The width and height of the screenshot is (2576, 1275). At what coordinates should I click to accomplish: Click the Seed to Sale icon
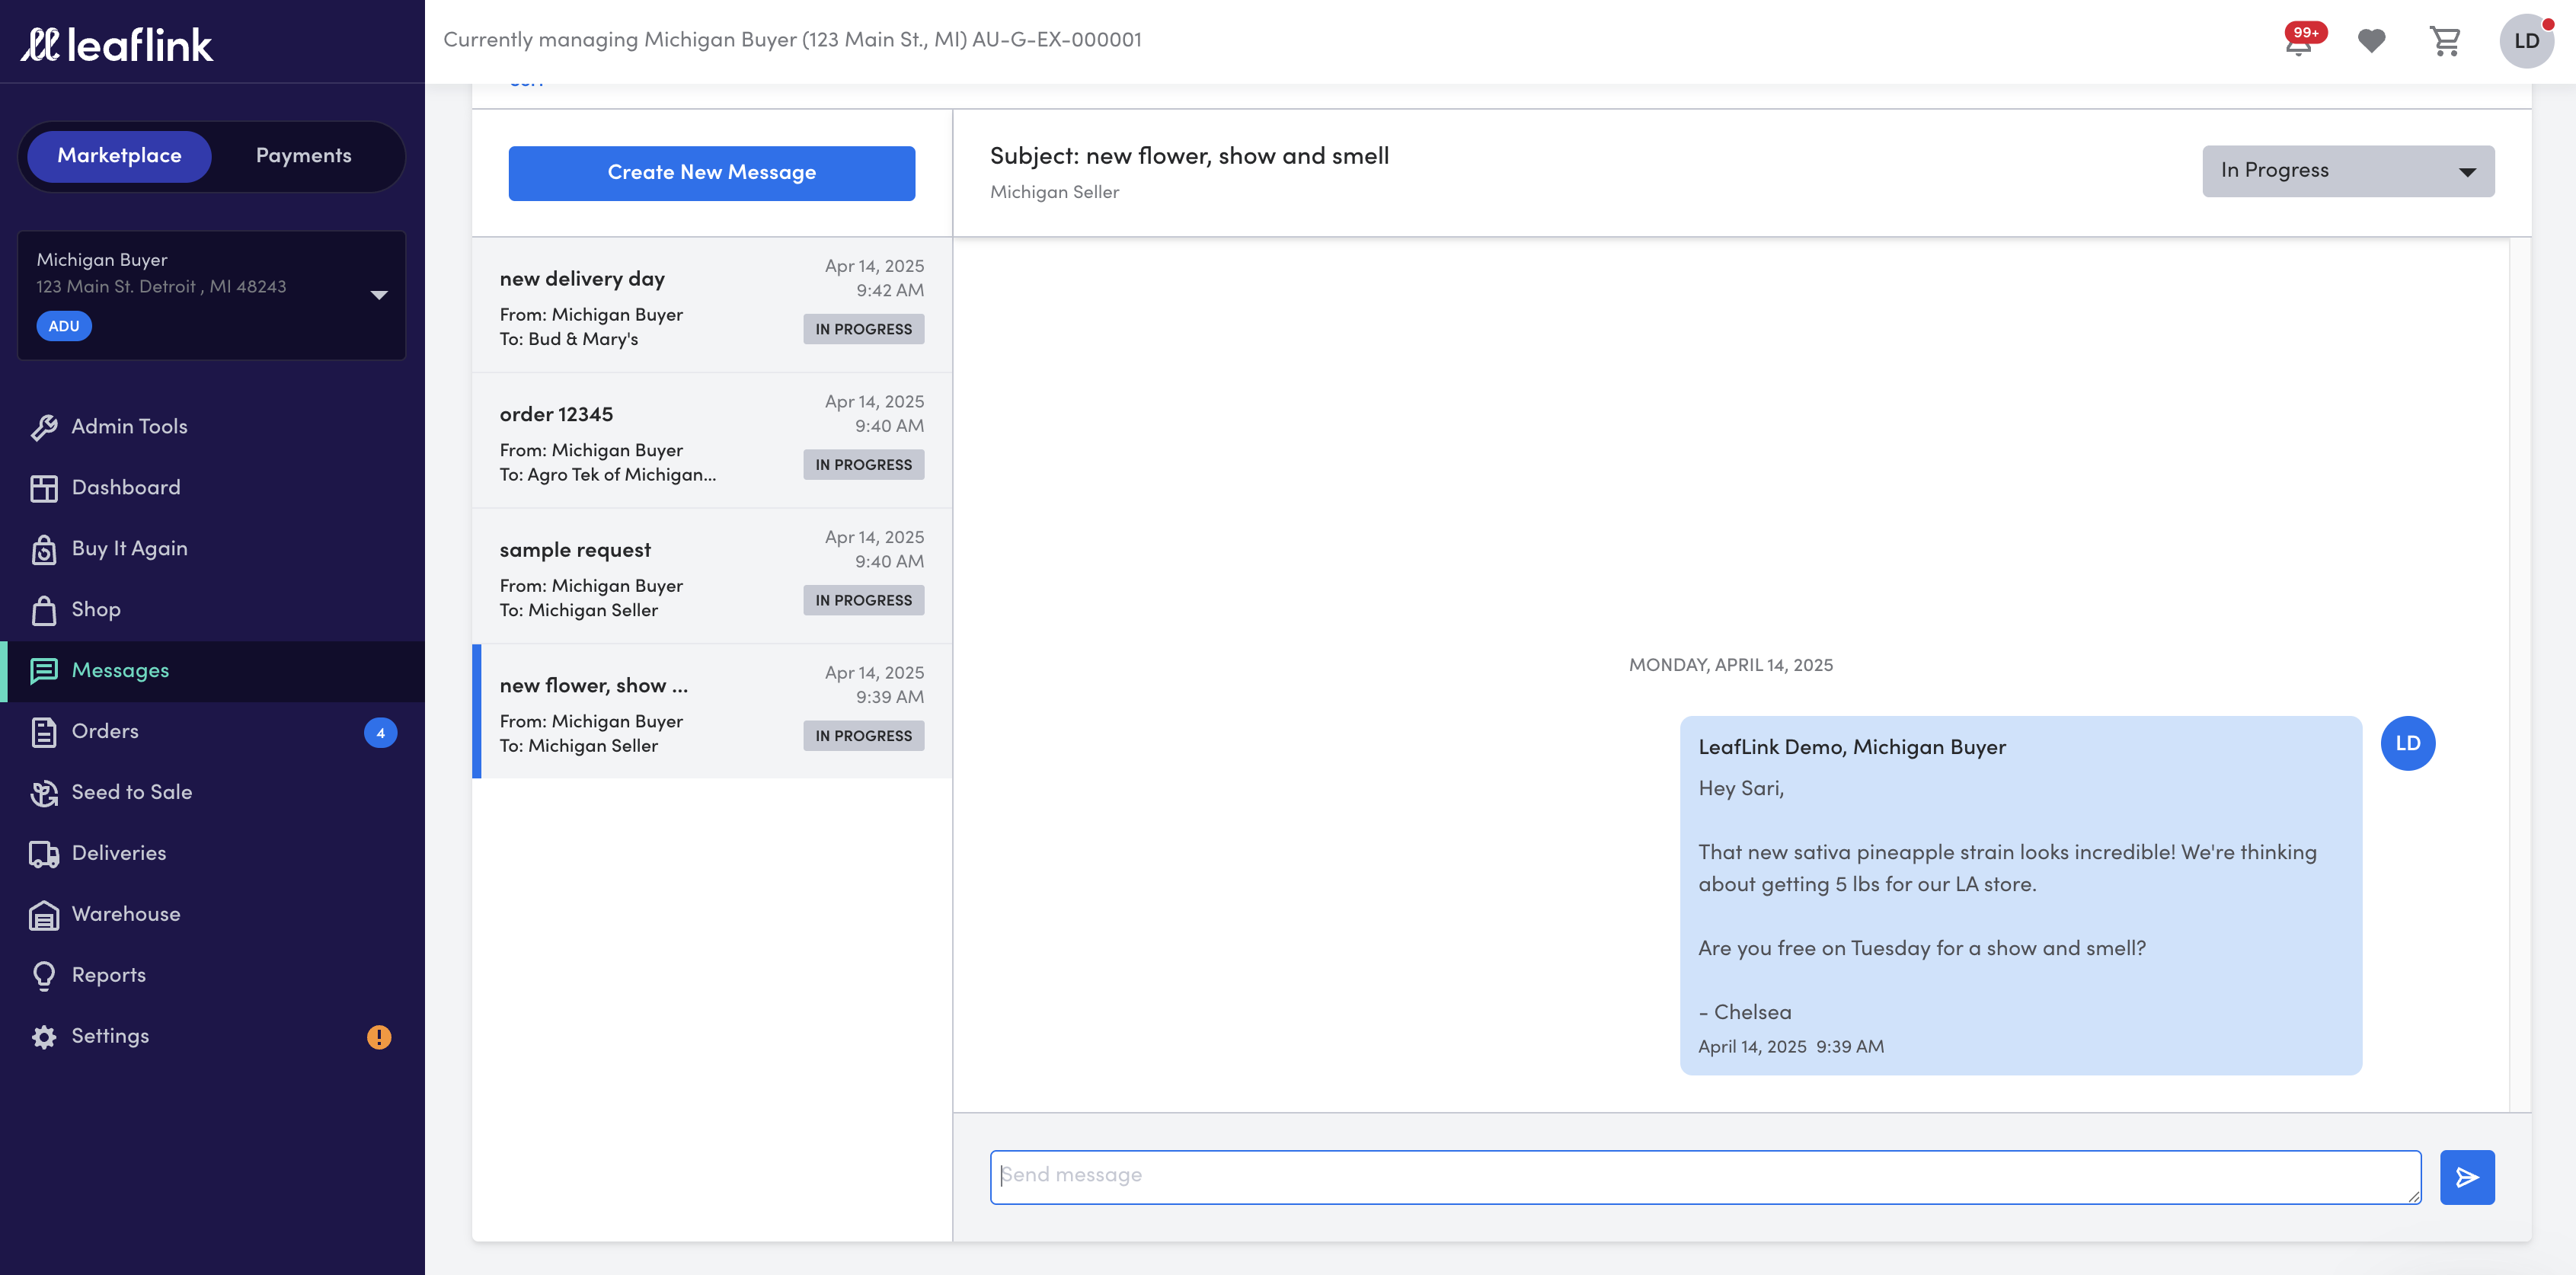[44, 793]
